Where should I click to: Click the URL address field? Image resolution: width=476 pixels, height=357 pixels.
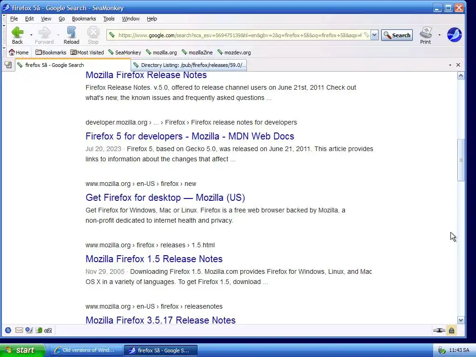(x=240, y=35)
